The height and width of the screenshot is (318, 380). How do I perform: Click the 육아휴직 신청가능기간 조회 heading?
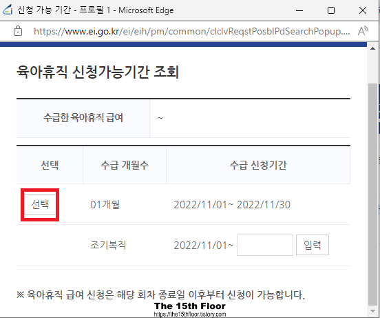(98, 72)
